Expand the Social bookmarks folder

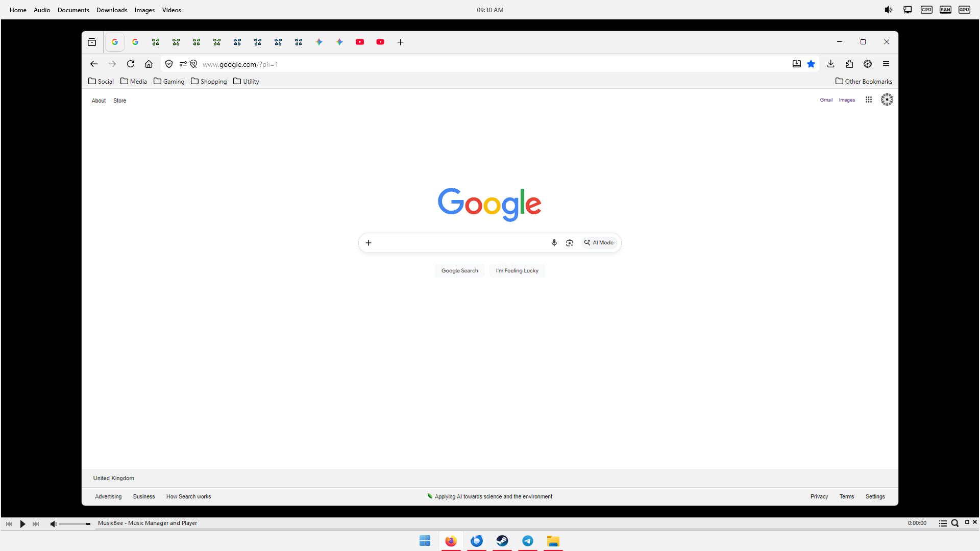(x=101, y=81)
